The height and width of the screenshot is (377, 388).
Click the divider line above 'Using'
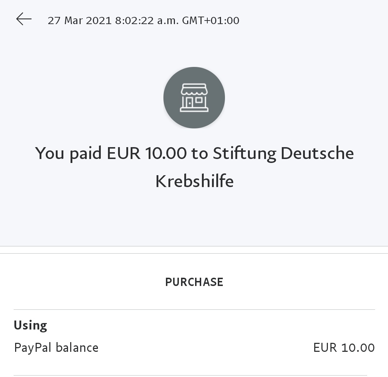[x=194, y=309]
